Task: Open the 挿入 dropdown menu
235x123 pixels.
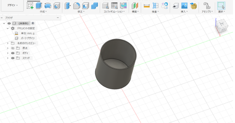Action: pos(184,11)
